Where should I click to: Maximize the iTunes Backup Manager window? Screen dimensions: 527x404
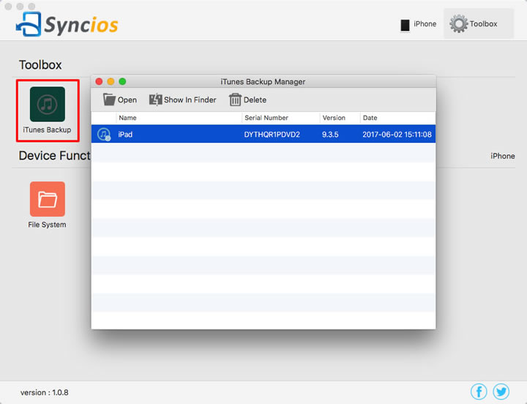(122, 81)
